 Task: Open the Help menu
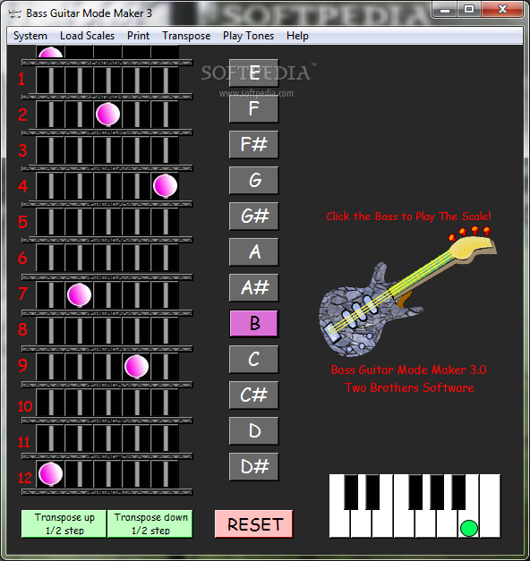coord(297,36)
